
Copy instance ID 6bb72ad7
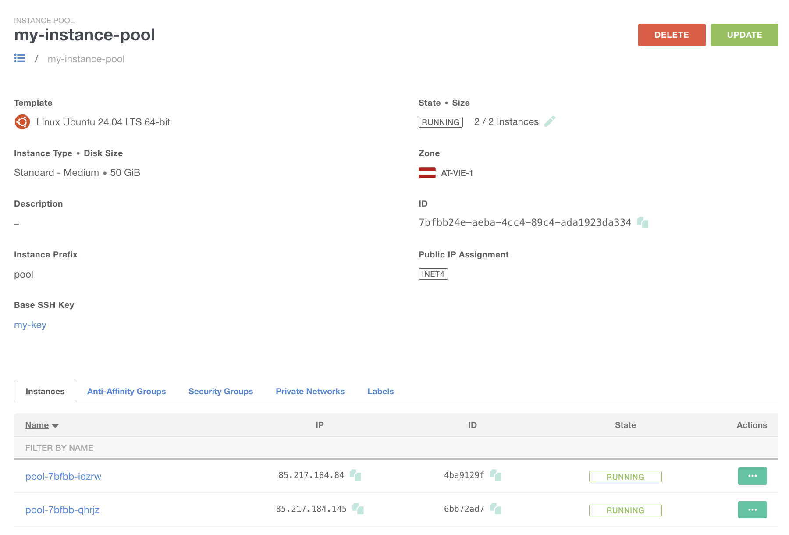496,509
